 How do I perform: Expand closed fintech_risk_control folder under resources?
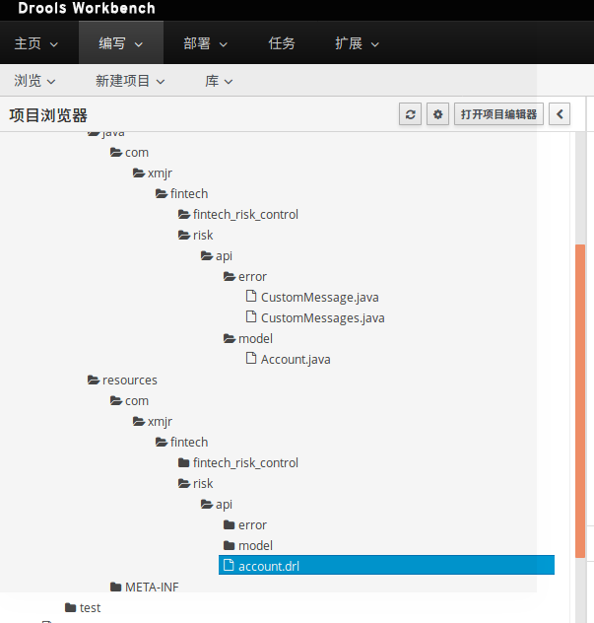pyautogui.click(x=238, y=462)
